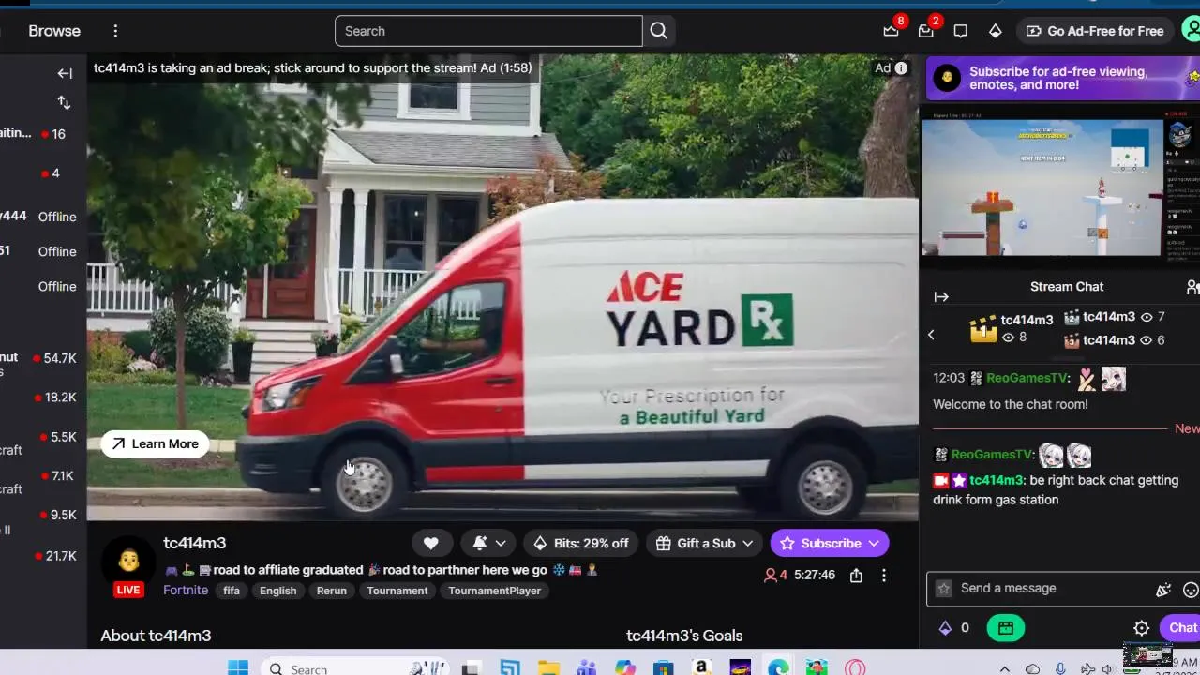Select the Rerun tag

(x=332, y=591)
